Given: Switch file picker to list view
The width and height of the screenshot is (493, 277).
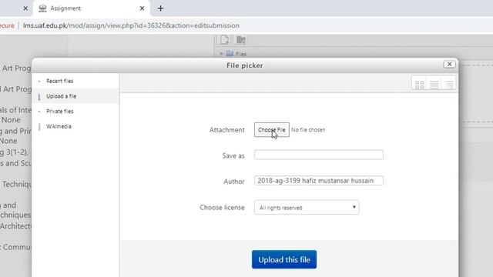Looking at the screenshot, I should [434, 85].
